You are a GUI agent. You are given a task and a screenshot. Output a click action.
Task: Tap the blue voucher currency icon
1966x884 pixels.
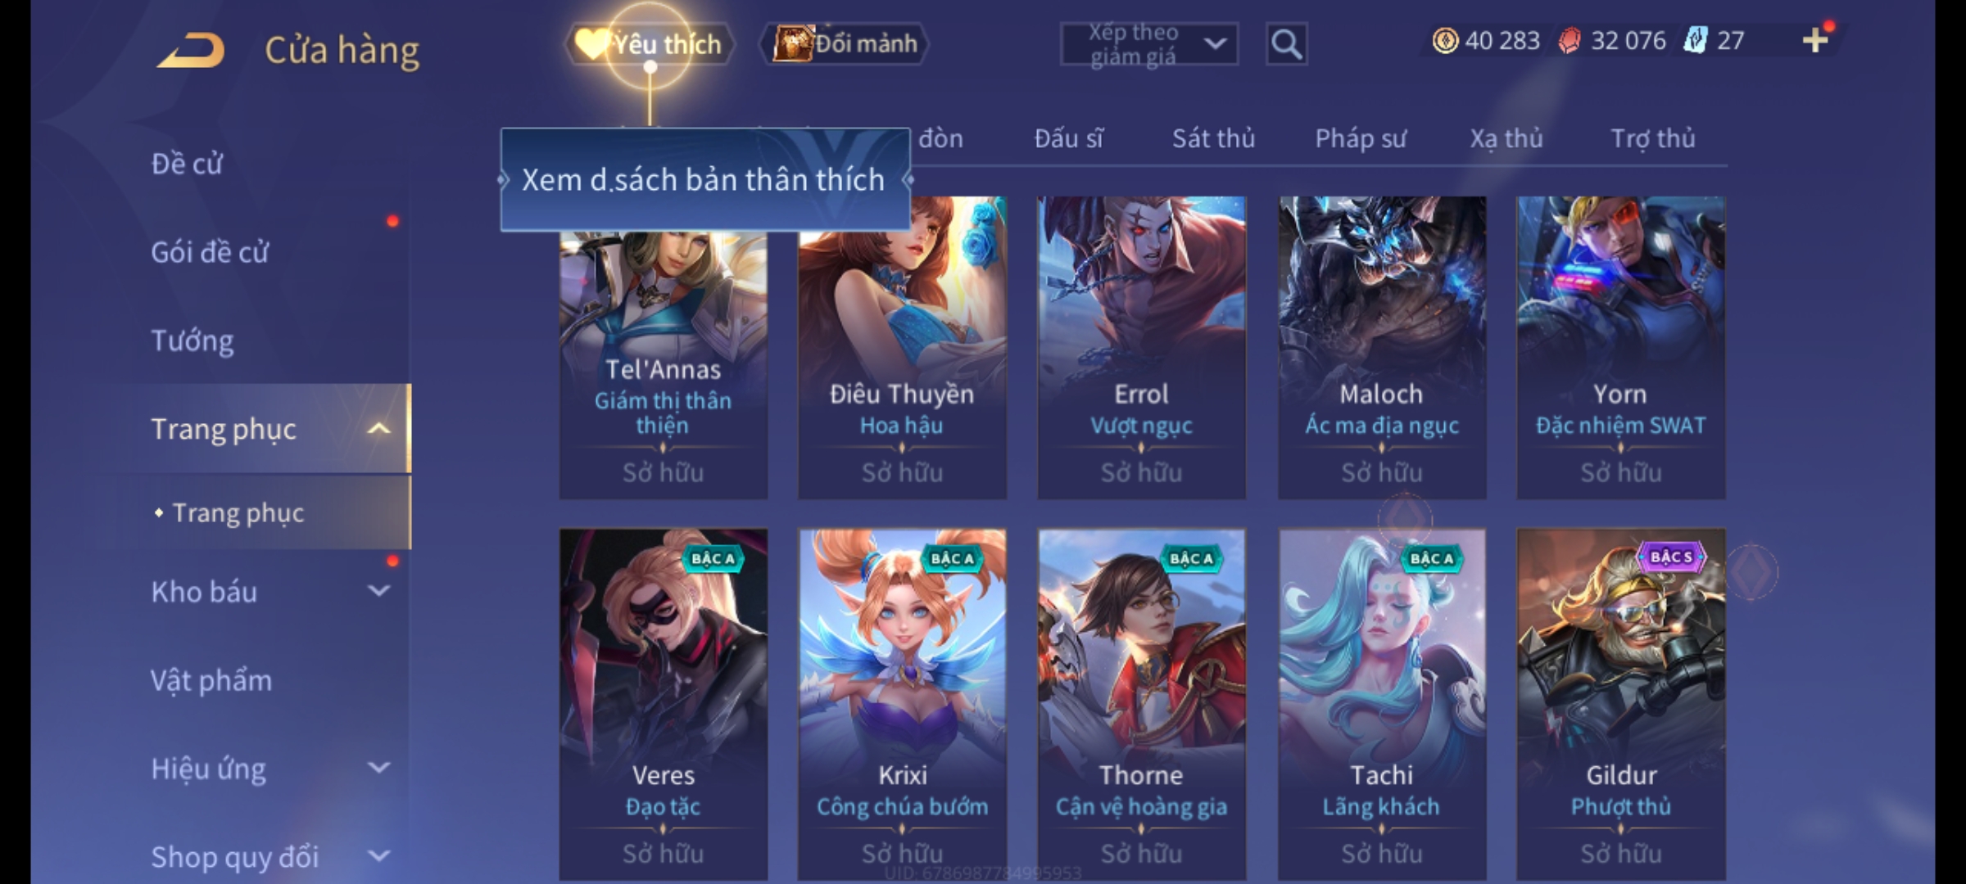coord(1695,40)
